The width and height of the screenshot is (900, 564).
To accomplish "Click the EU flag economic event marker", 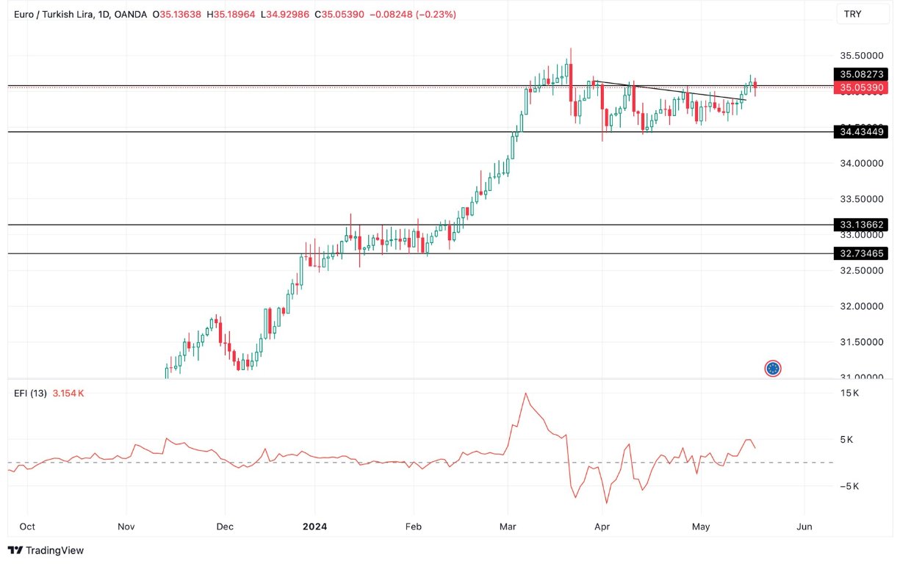I will (x=772, y=369).
